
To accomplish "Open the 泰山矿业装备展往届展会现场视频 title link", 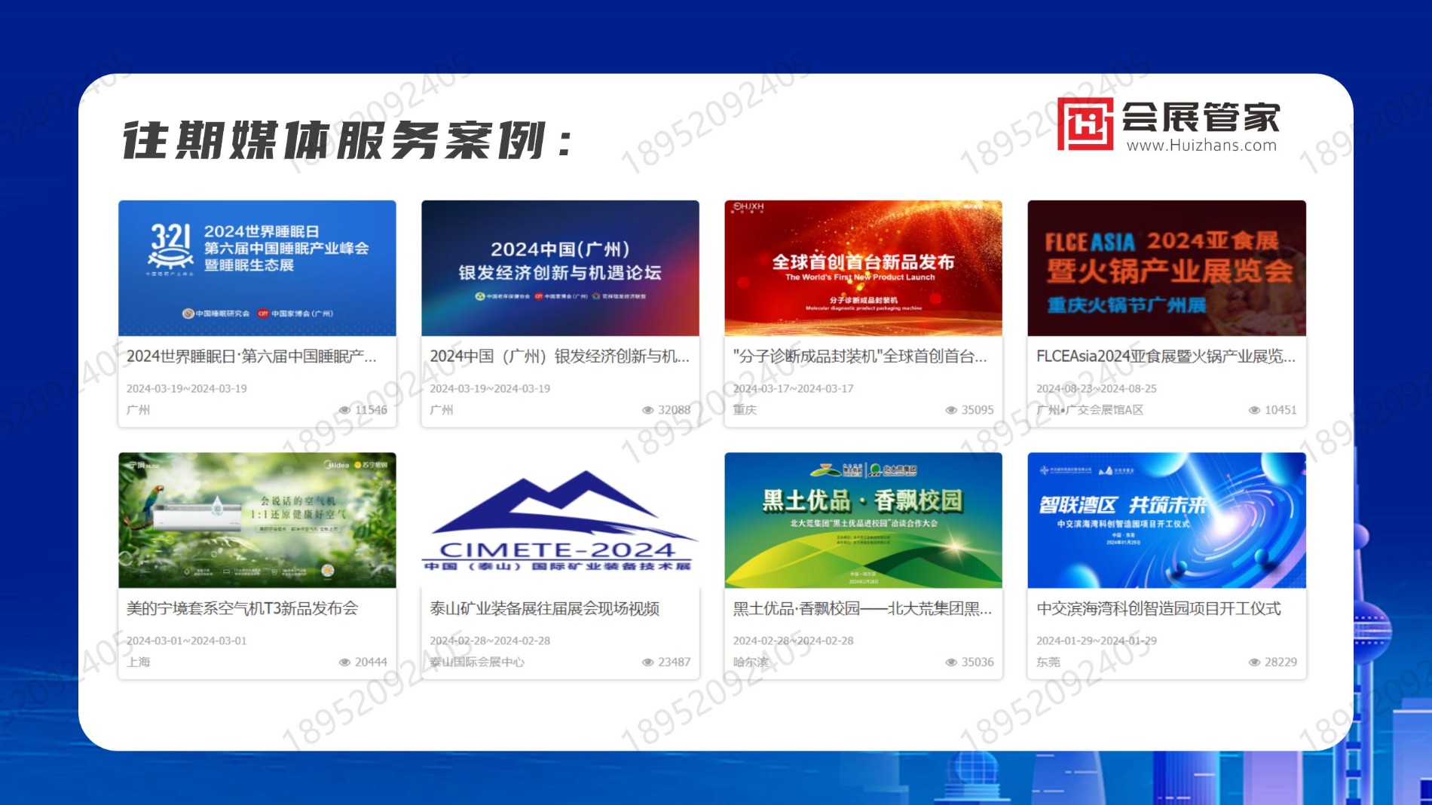I will [x=544, y=609].
